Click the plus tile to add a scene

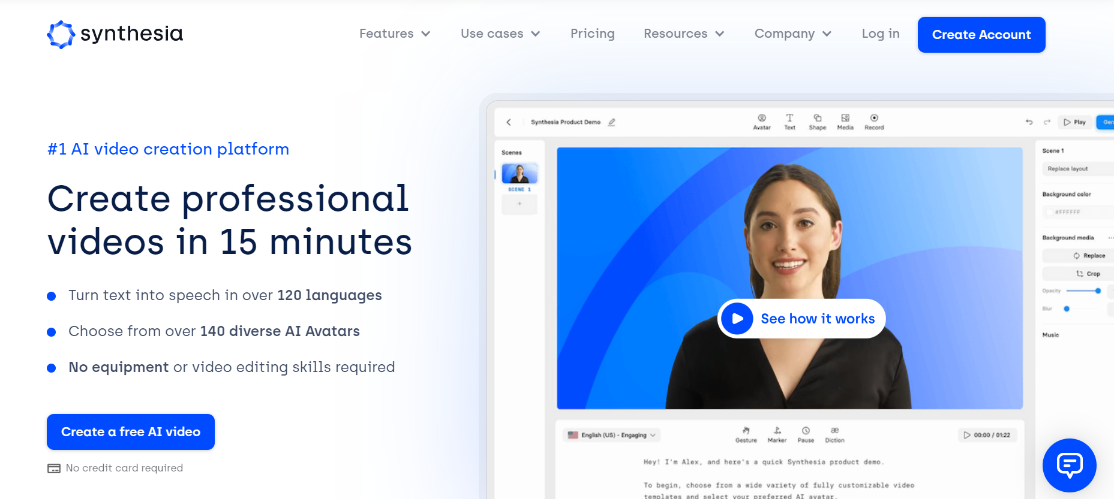[x=520, y=204]
